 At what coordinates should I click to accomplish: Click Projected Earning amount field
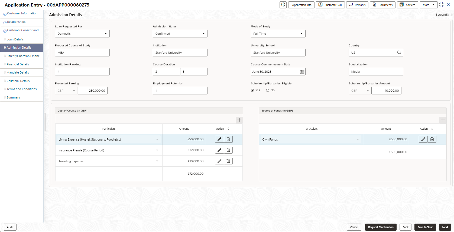(93, 91)
